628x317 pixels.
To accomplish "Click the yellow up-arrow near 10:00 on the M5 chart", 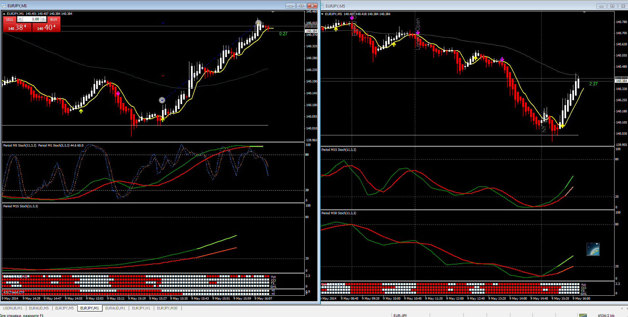I will [x=394, y=44].
